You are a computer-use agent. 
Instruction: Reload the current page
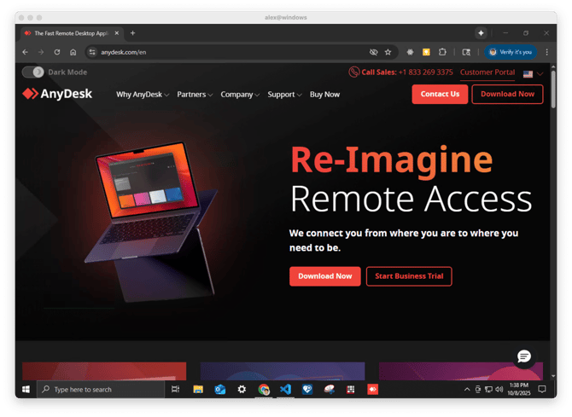(57, 52)
